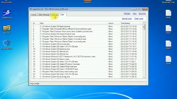Image resolution: width=177 pixels, height=99 pixels.
Task: Click timestamp 23/2/2017 5:19:18
Action: (x=129, y=26)
